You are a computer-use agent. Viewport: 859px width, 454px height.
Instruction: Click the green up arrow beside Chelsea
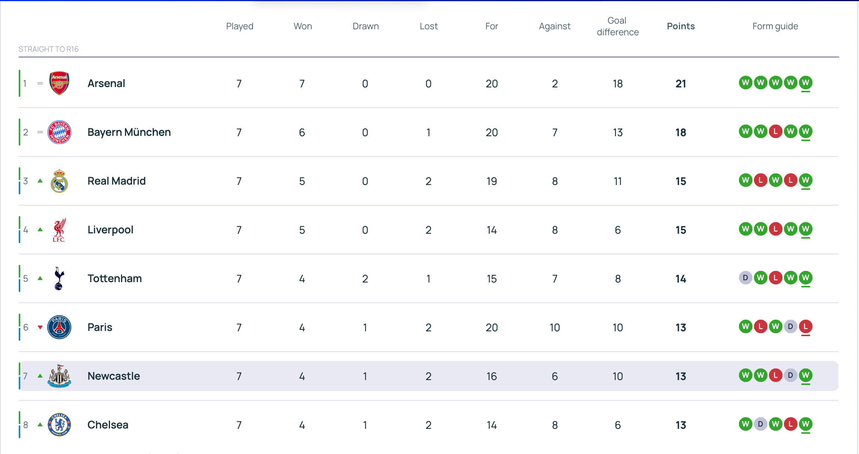[41, 424]
